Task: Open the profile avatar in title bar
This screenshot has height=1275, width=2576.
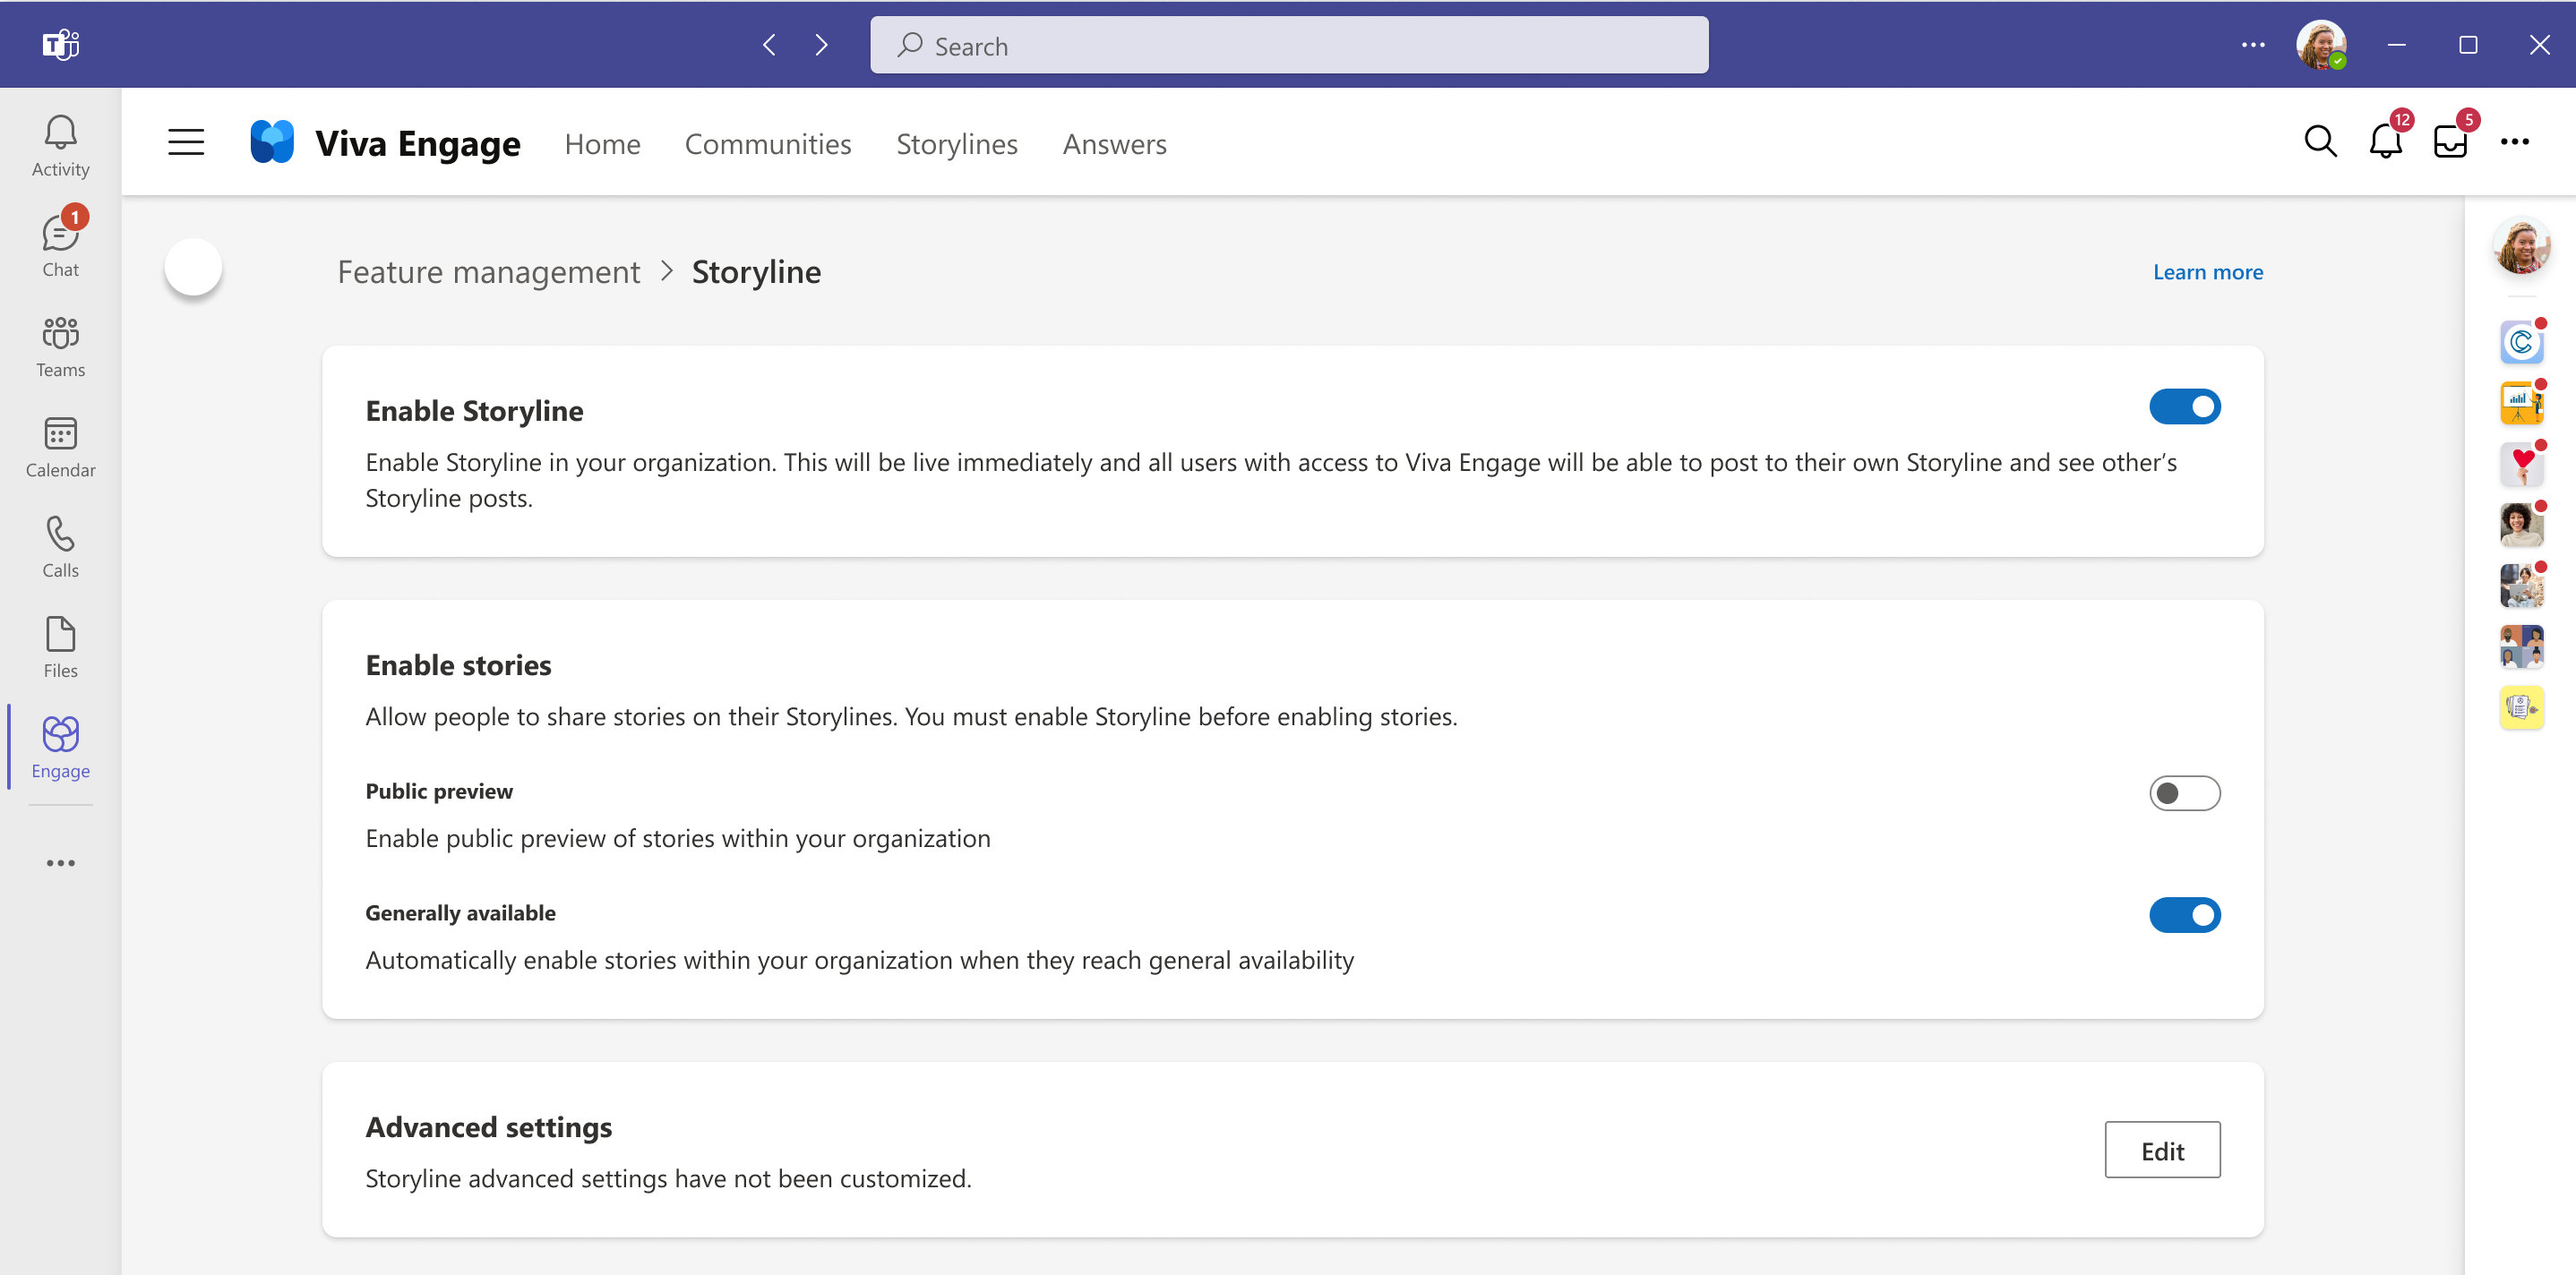Action: pos(2321,45)
